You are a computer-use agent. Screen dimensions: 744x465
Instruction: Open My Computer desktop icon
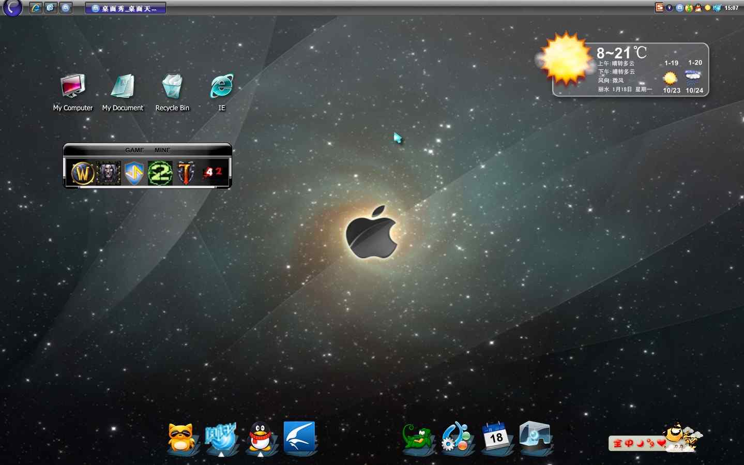[x=73, y=93]
